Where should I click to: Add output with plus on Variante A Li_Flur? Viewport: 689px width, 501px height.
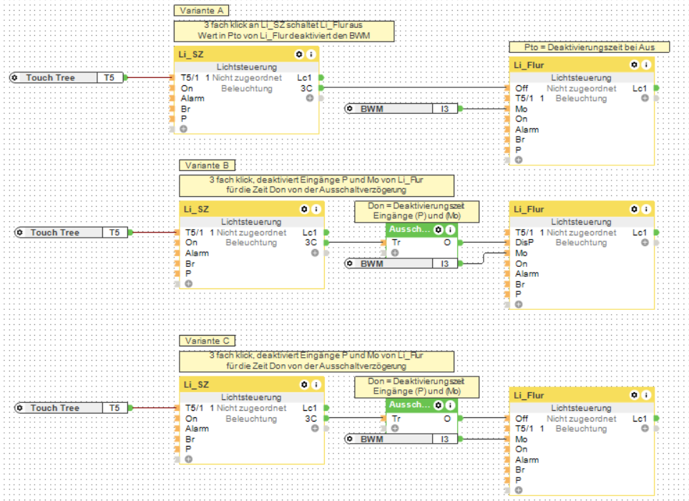645,98
